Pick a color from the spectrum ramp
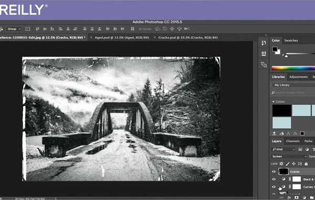 293,68
